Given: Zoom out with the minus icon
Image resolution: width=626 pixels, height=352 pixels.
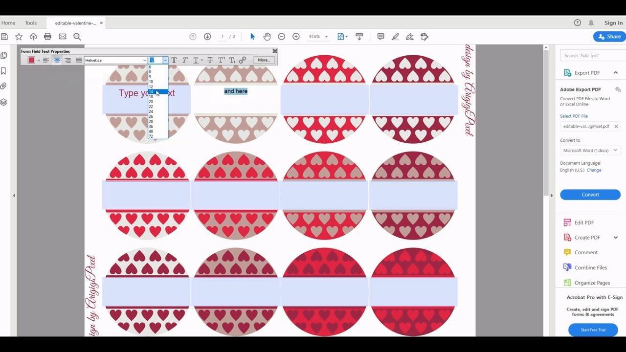Looking at the screenshot, I should (281, 37).
